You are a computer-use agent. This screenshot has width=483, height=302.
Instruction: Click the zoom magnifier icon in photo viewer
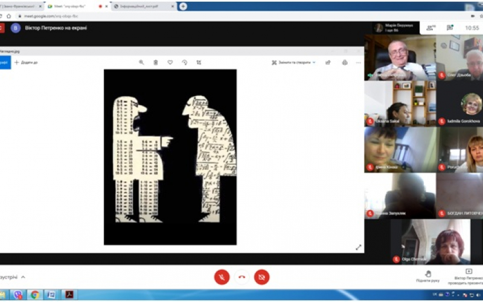(x=141, y=62)
